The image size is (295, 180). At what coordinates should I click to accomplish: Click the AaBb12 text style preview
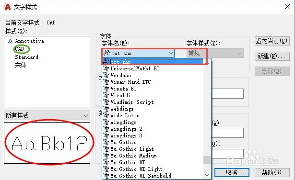[47, 143]
